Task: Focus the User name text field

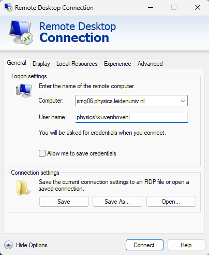Action: pyautogui.click(x=131, y=117)
